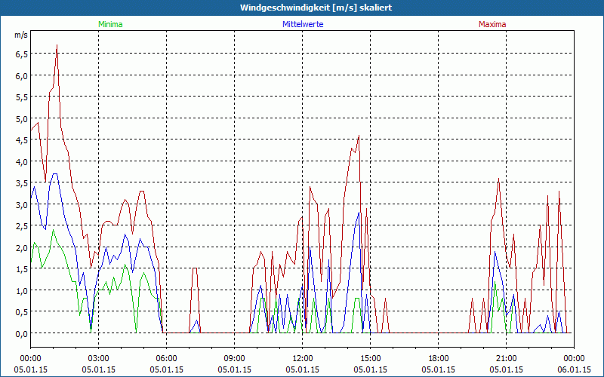The image size is (604, 377).
Task: Click the 03:00 time axis label
Action: pyautogui.click(x=98, y=359)
